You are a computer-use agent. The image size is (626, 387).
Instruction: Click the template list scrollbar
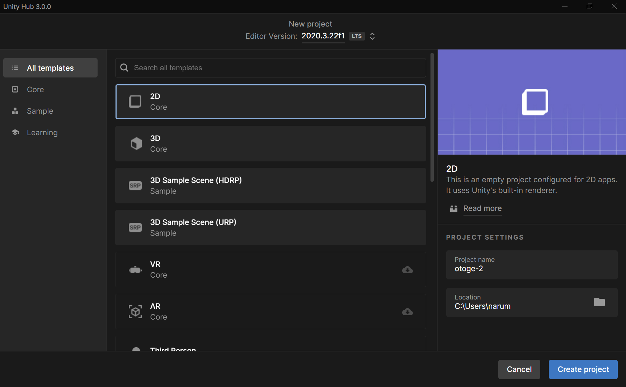point(432,118)
